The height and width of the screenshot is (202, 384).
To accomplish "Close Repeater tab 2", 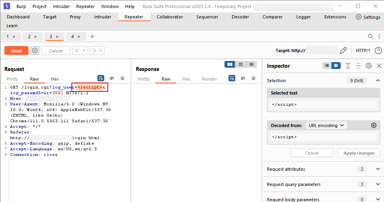I will [x=35, y=37].
